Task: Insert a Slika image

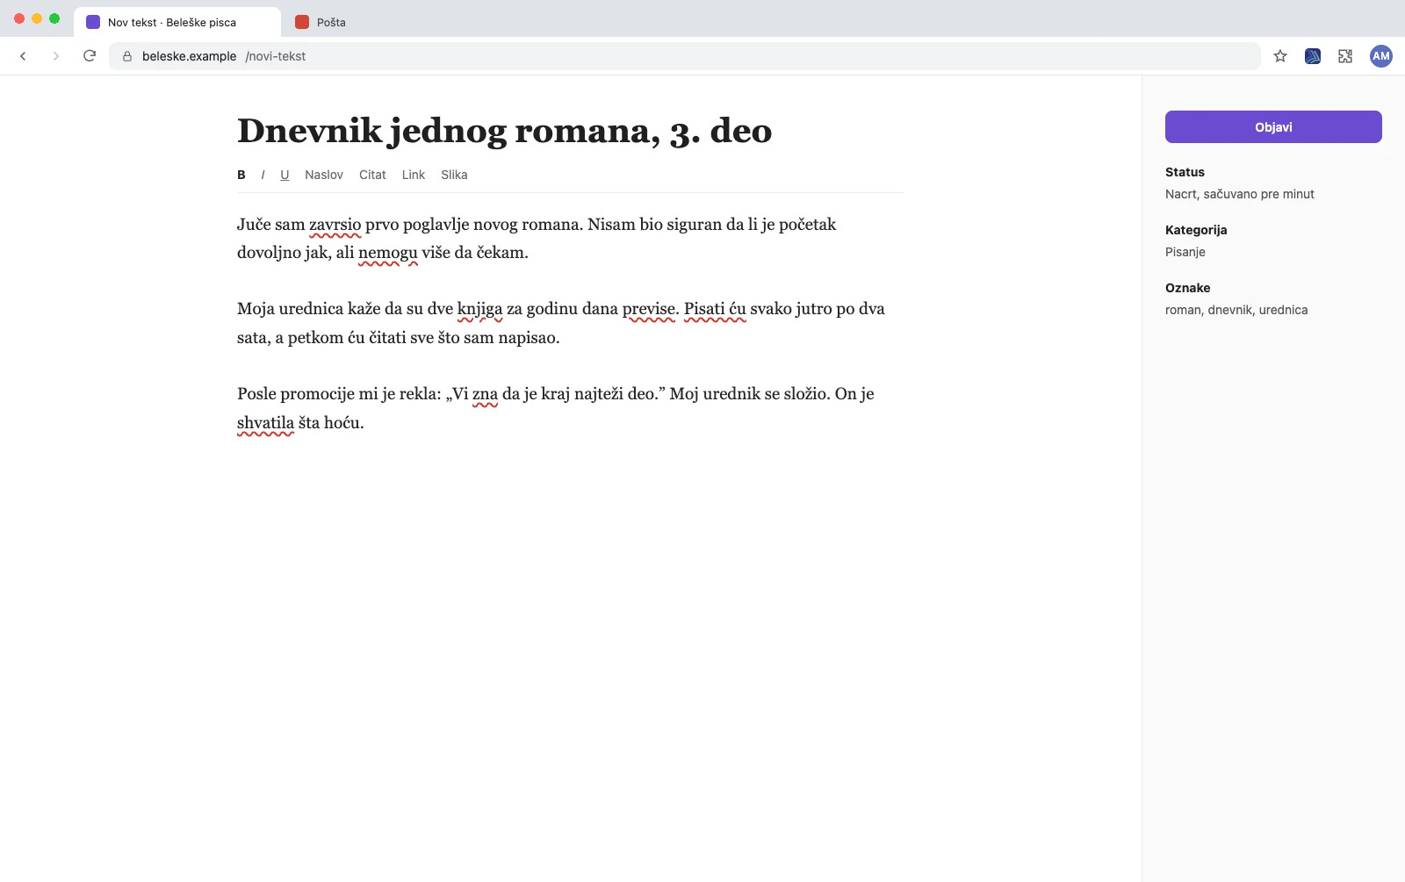Action: point(454,175)
